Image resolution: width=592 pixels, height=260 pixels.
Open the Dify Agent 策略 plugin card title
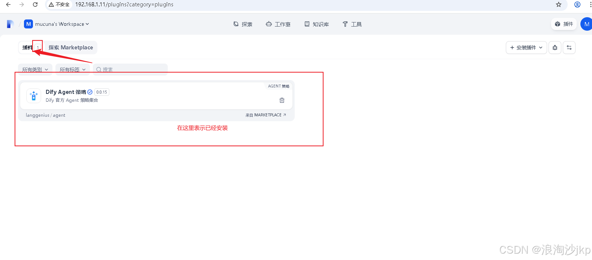[x=66, y=92]
